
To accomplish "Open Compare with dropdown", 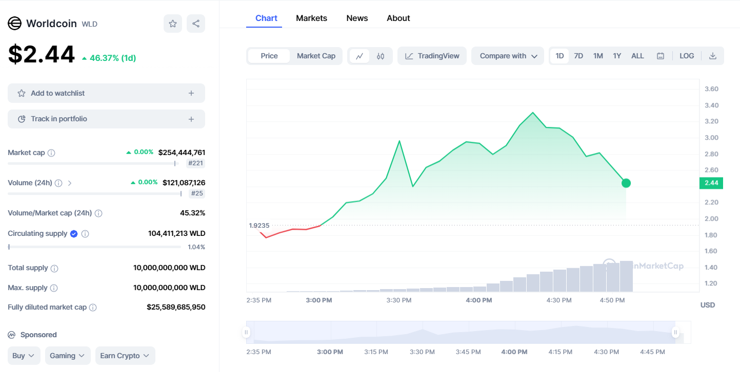I will coord(508,56).
